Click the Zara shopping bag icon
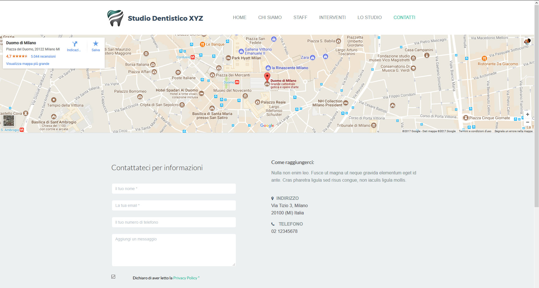The height and width of the screenshot is (288, 539). (x=312, y=58)
